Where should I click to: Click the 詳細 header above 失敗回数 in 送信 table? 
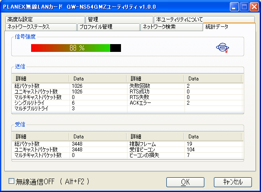pyautogui.click(x=155, y=79)
